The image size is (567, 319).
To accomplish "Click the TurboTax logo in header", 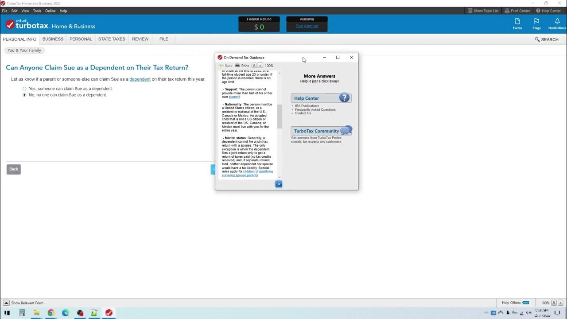I will coord(50,25).
